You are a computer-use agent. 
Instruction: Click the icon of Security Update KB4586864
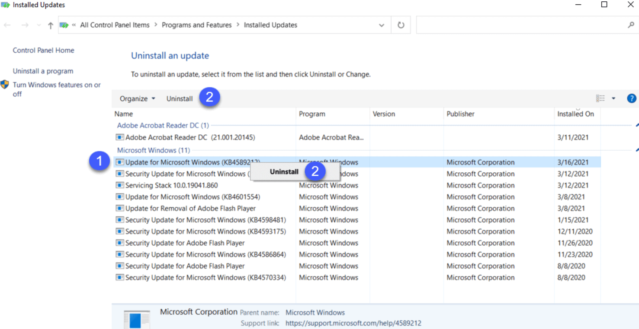[120, 254]
